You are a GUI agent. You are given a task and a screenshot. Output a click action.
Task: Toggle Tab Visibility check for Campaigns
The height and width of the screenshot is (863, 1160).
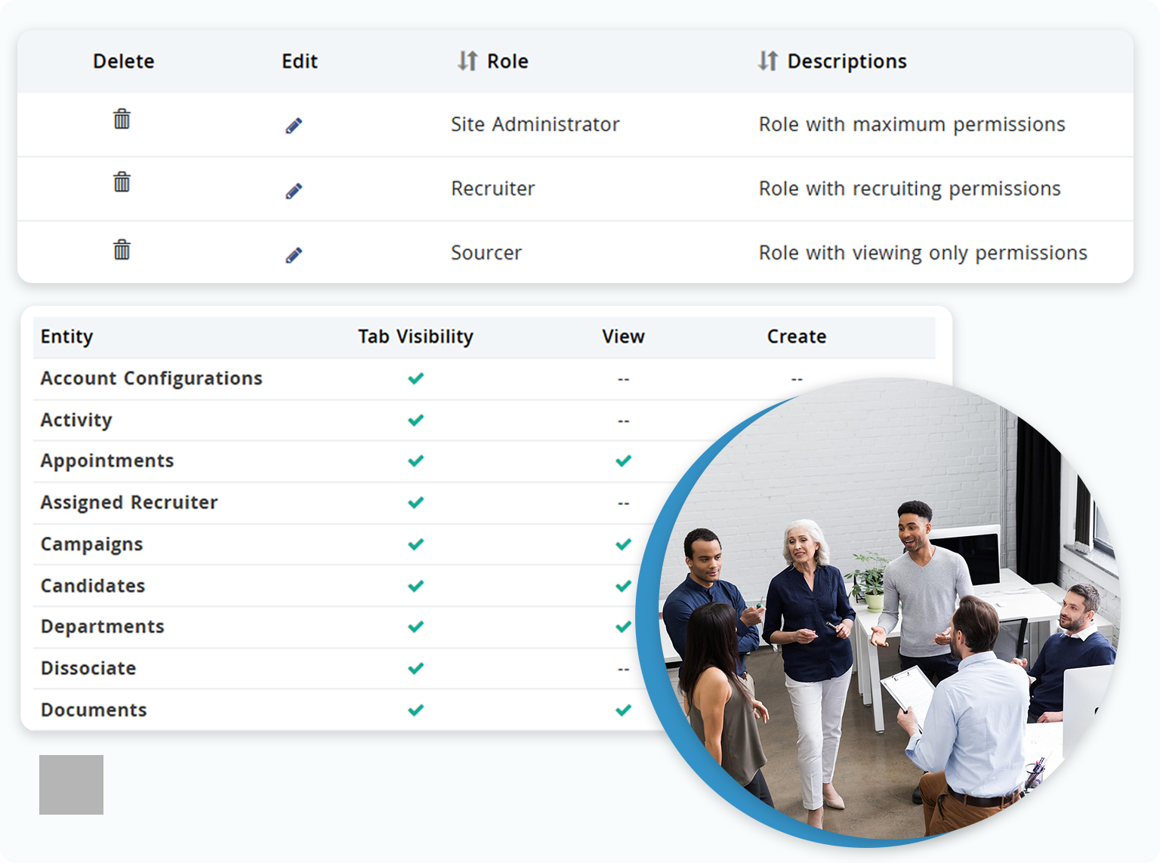416,544
